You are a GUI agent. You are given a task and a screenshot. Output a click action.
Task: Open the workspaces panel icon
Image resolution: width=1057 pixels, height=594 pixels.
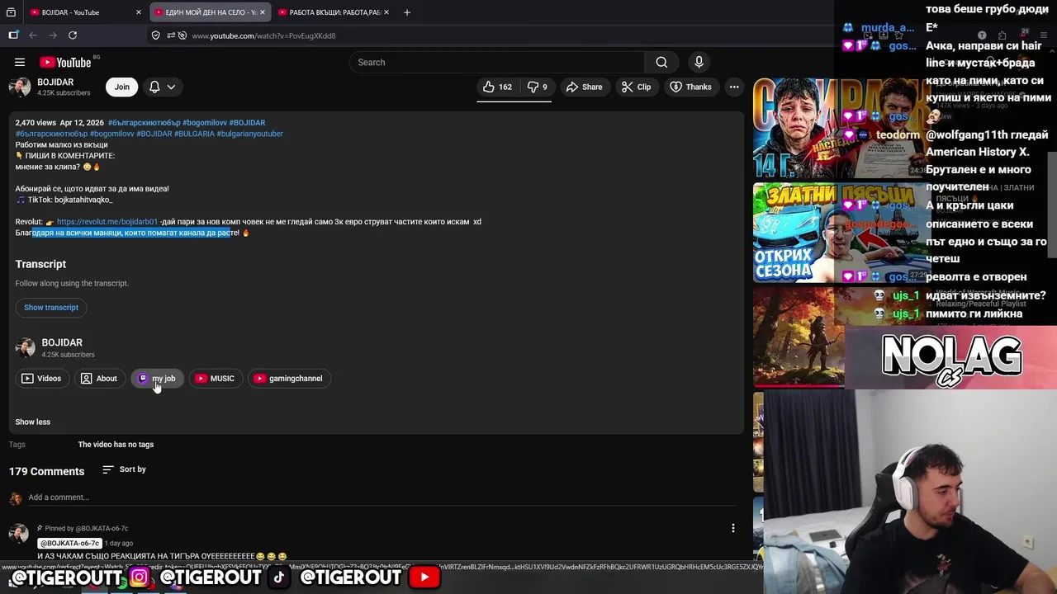(11, 12)
